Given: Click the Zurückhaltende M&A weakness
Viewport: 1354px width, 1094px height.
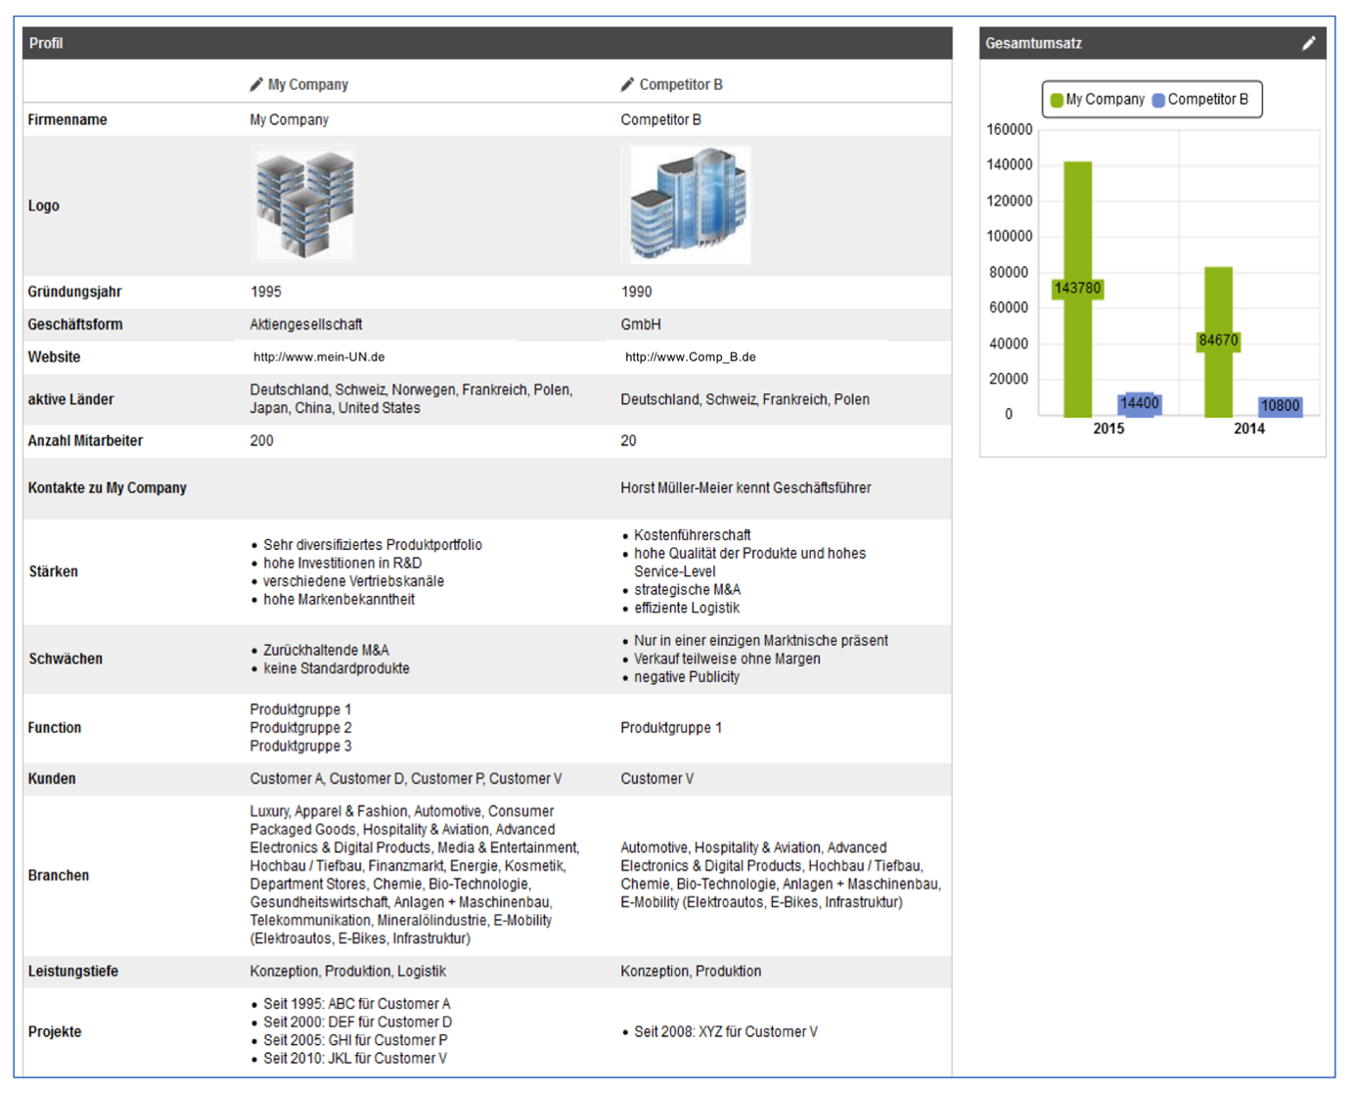Looking at the screenshot, I should pos(326,650).
